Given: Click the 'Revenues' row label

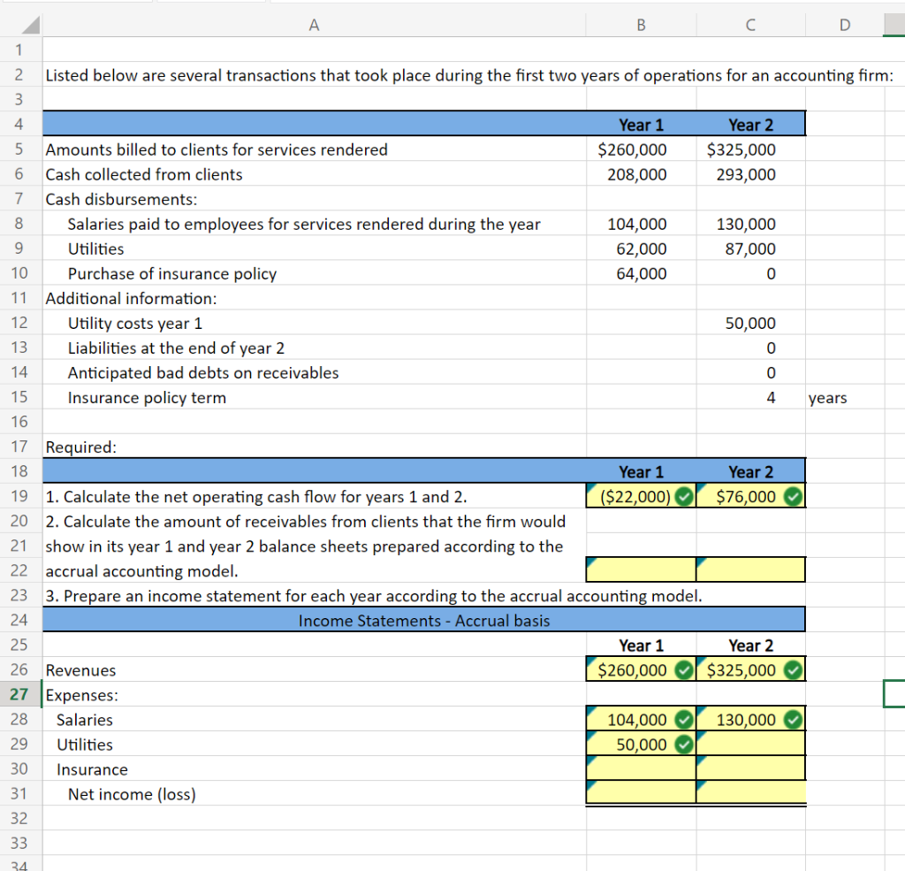Looking at the screenshot, I should tap(80, 670).
